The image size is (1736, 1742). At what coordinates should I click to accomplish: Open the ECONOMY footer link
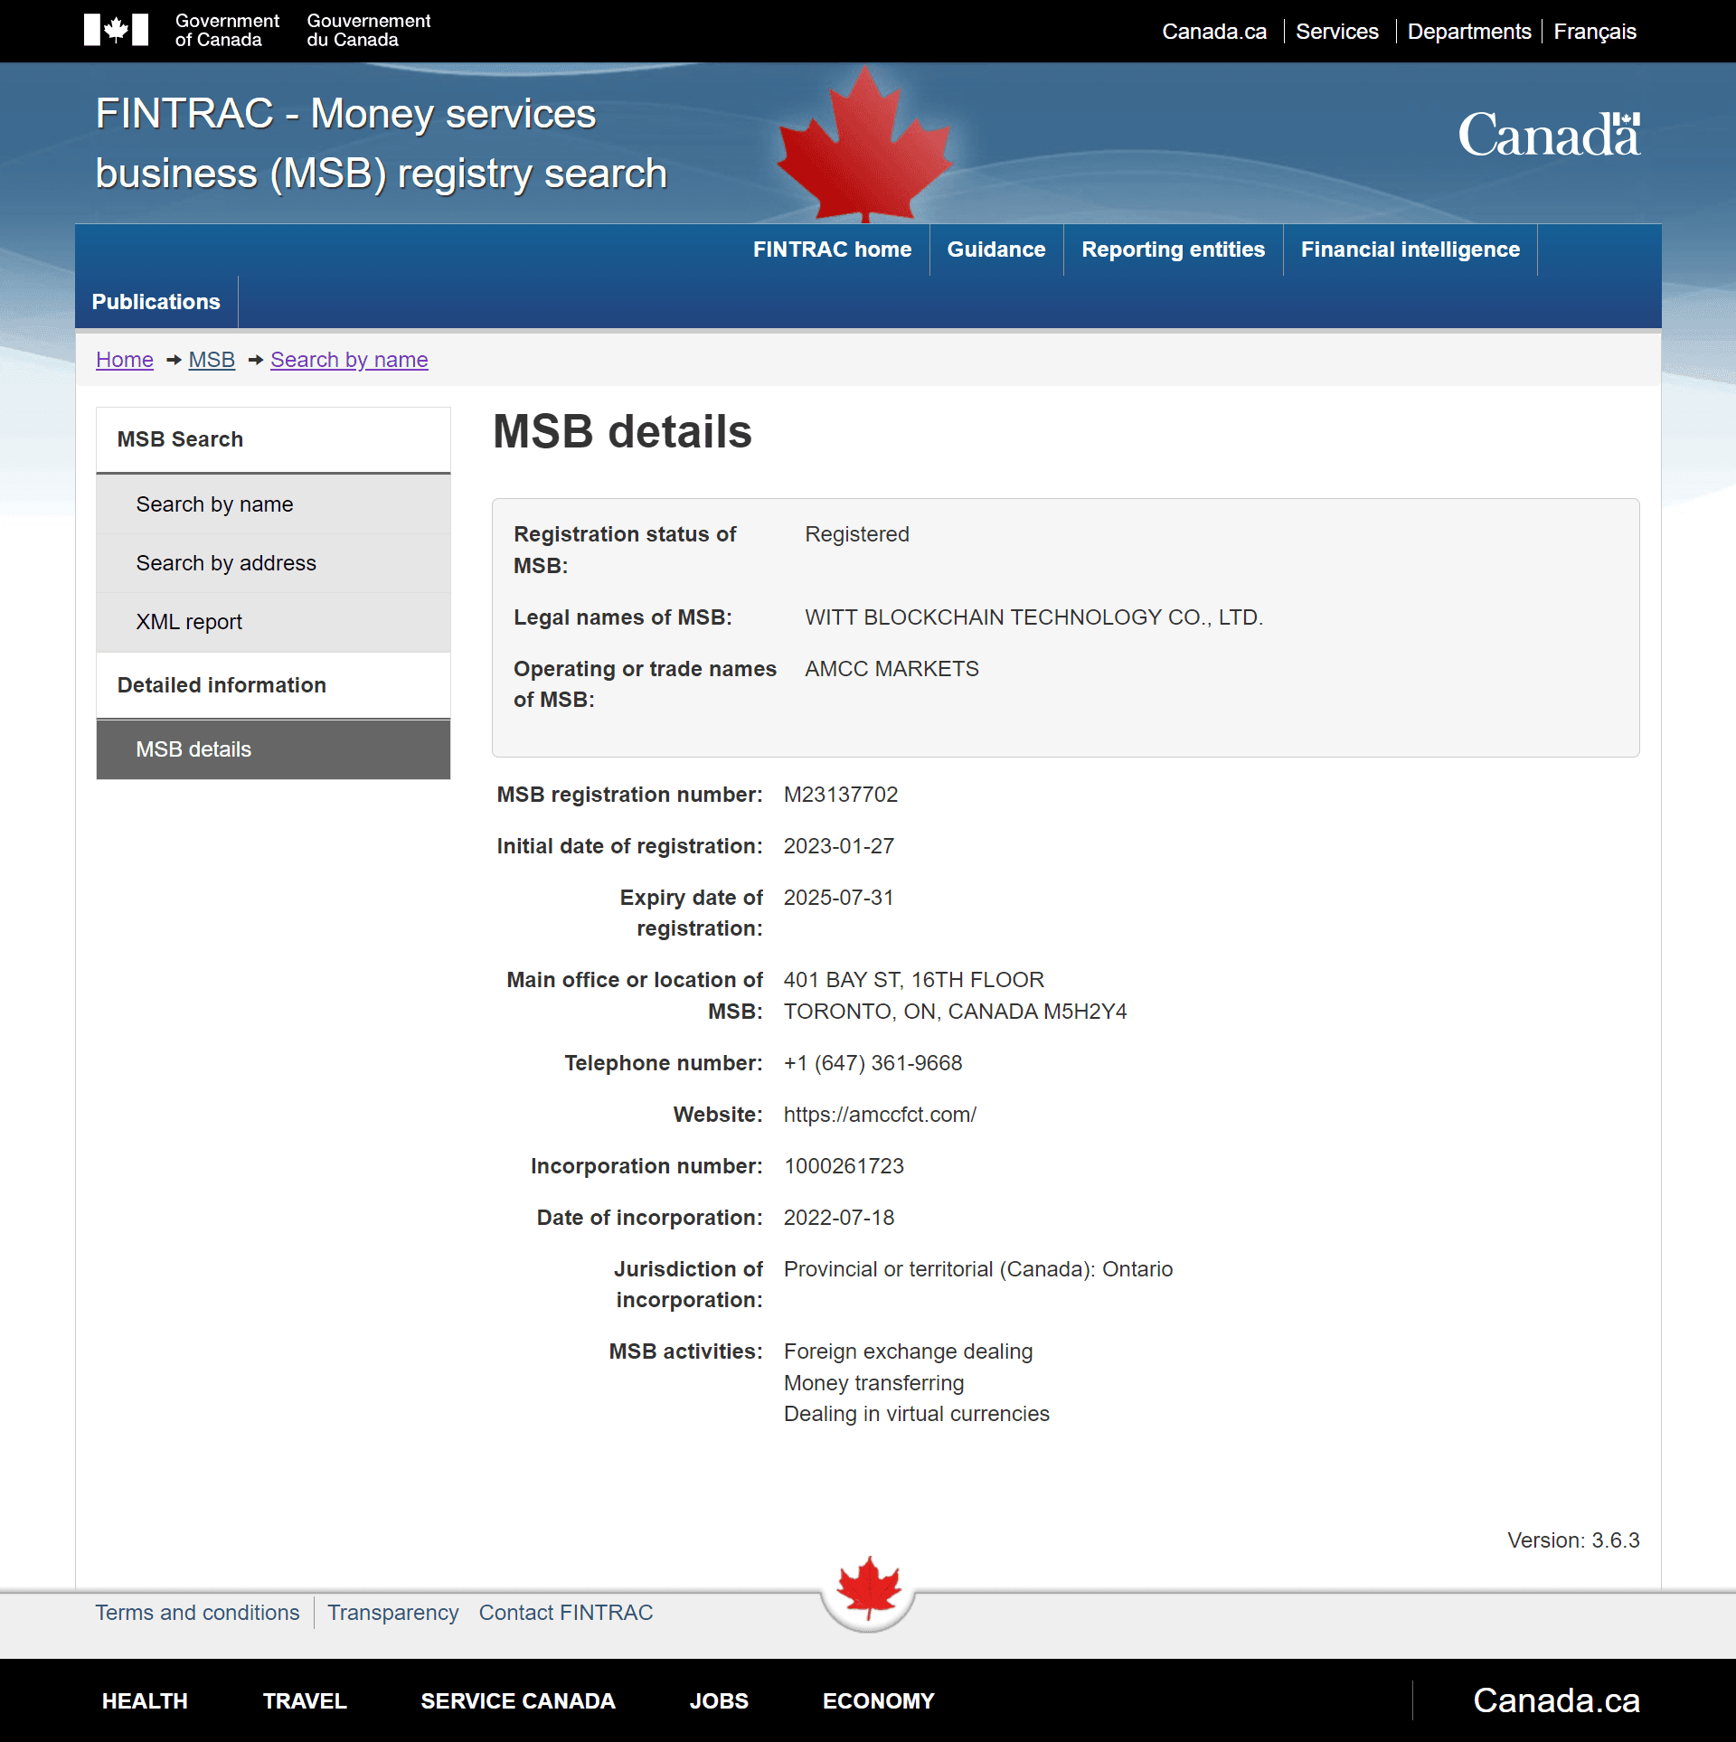tap(878, 1701)
